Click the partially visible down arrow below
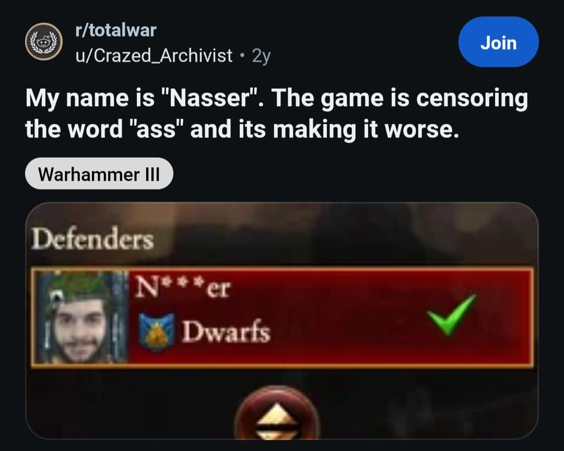 click(276, 436)
